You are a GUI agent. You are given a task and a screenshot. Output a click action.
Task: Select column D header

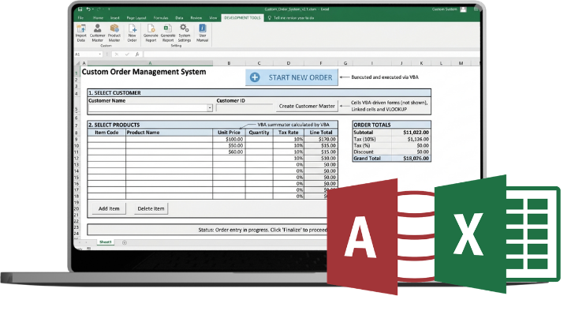(x=289, y=63)
